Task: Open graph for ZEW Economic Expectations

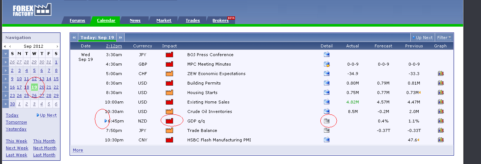Action: (441, 74)
